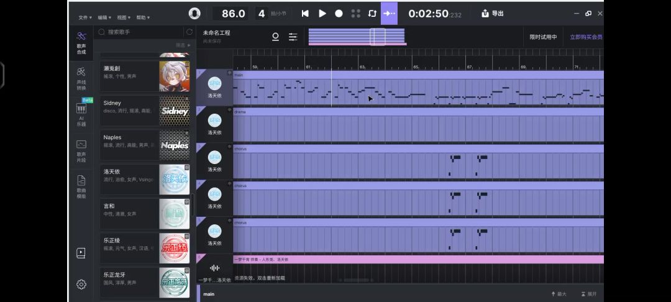The image size is (671, 302).
Task: Click the 导出 export button
Action: click(493, 13)
